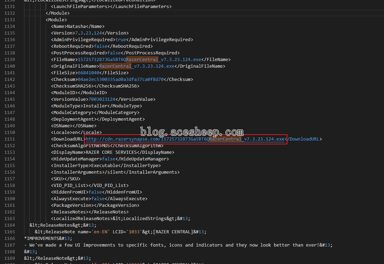Viewport: 384px width, 264px height.
Task: Click Locale value en
Action: [75, 132]
